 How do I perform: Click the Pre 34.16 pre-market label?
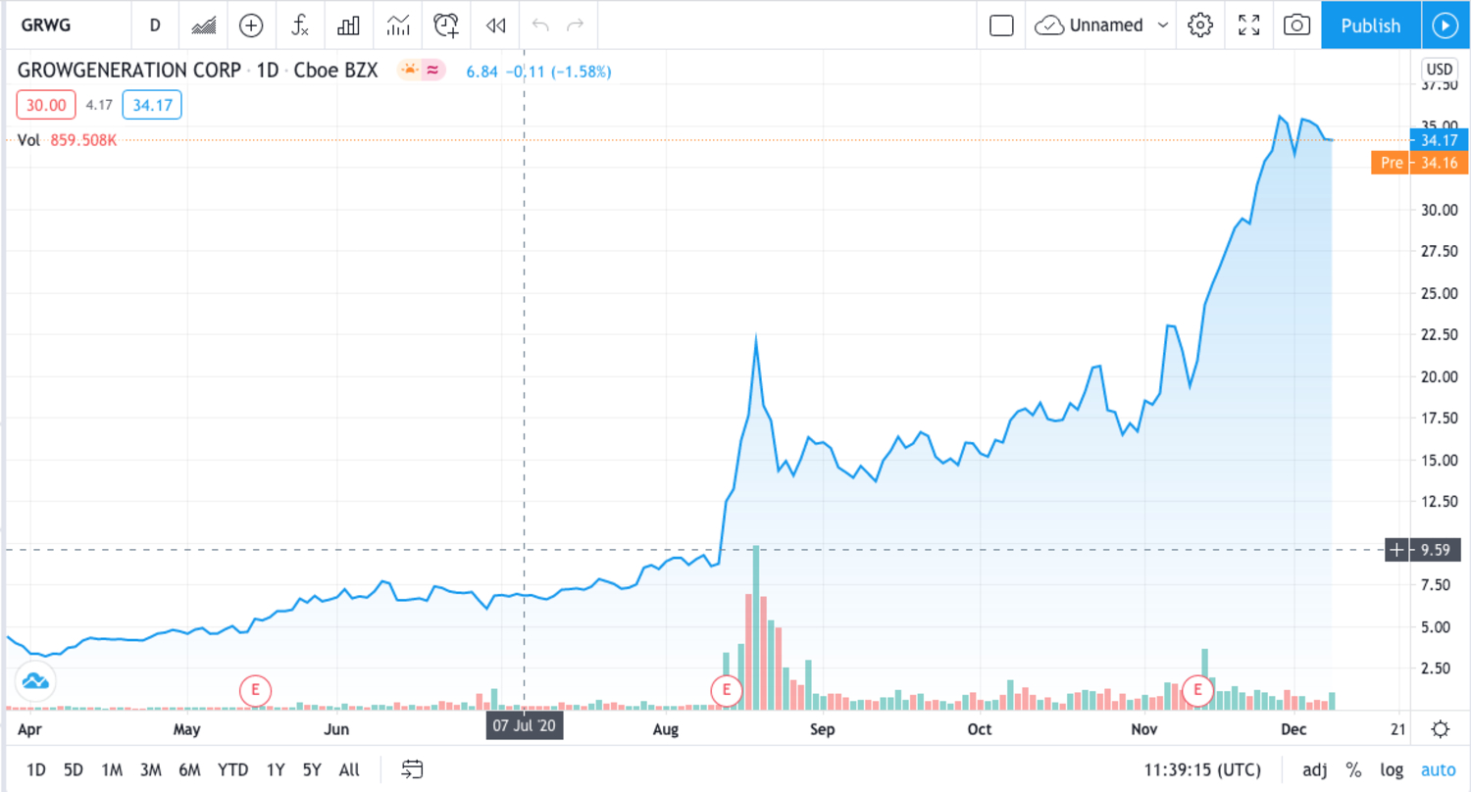click(1418, 163)
